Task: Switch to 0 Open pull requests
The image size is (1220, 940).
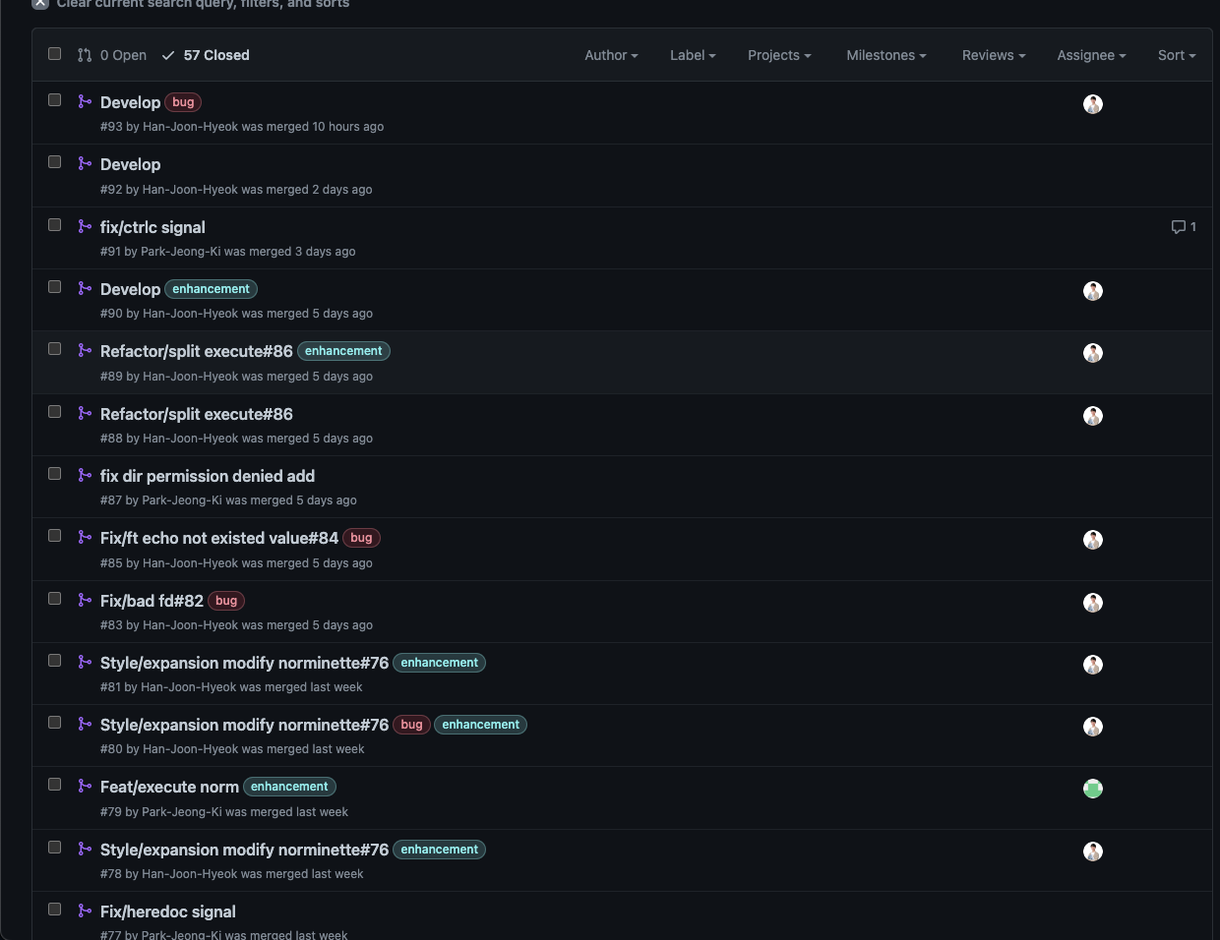Action: (123, 55)
